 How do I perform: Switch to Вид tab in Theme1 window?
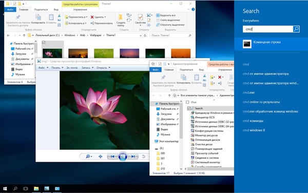tap(56, 9)
